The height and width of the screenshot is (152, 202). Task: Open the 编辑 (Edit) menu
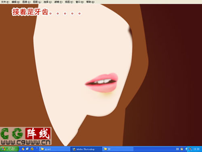coord(16,2)
